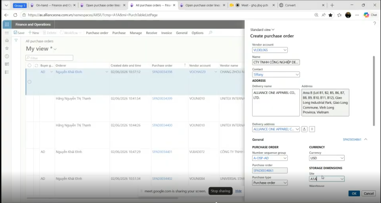The height and width of the screenshot is (203, 381).
Task: Click the browser address bar URL
Action: click(x=93, y=15)
